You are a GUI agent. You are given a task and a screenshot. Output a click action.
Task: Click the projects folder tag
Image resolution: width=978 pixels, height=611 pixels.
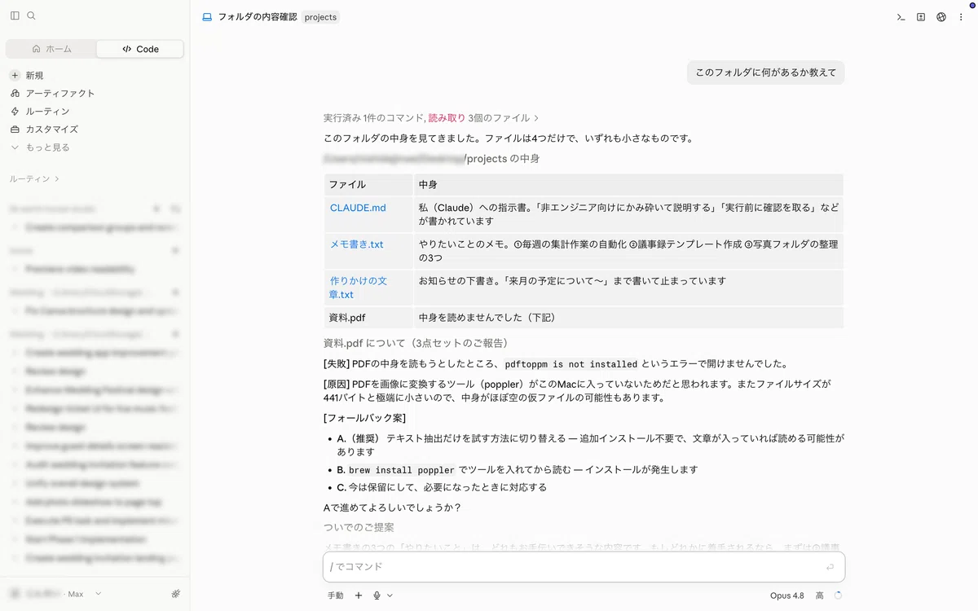click(x=320, y=16)
